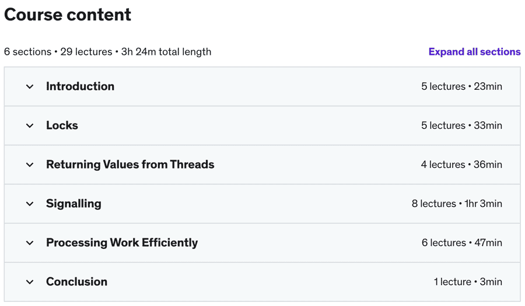Click '5 lectures • 33min' on Locks row

point(461,125)
